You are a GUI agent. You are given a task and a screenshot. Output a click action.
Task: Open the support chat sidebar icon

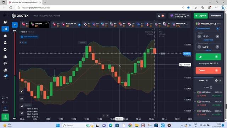[x=5, y=22]
